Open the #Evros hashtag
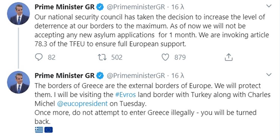Viewport: 280px width, 140px height. tap(125, 95)
